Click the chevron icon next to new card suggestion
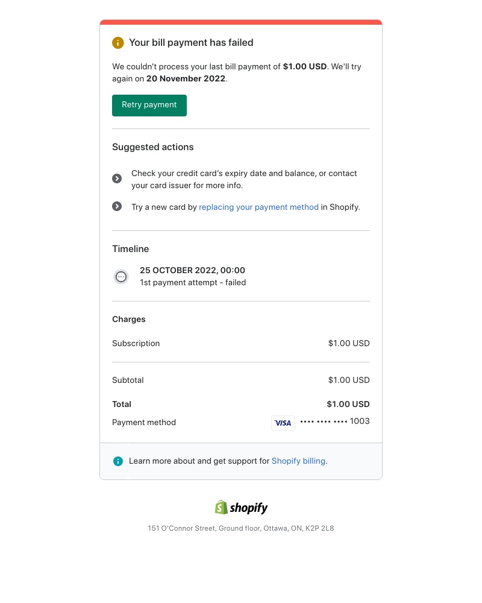The image size is (482, 603). [117, 206]
